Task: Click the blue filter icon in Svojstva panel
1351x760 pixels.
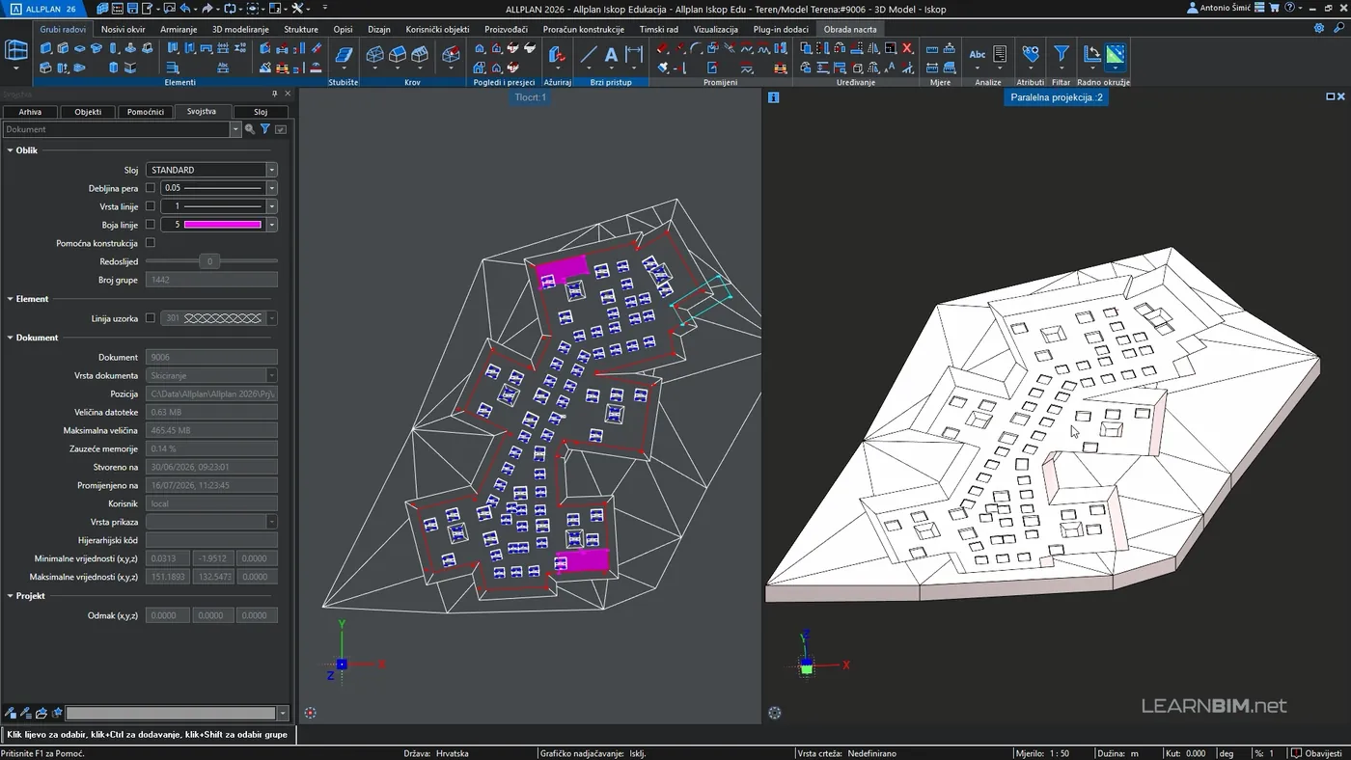Action: coord(264,129)
